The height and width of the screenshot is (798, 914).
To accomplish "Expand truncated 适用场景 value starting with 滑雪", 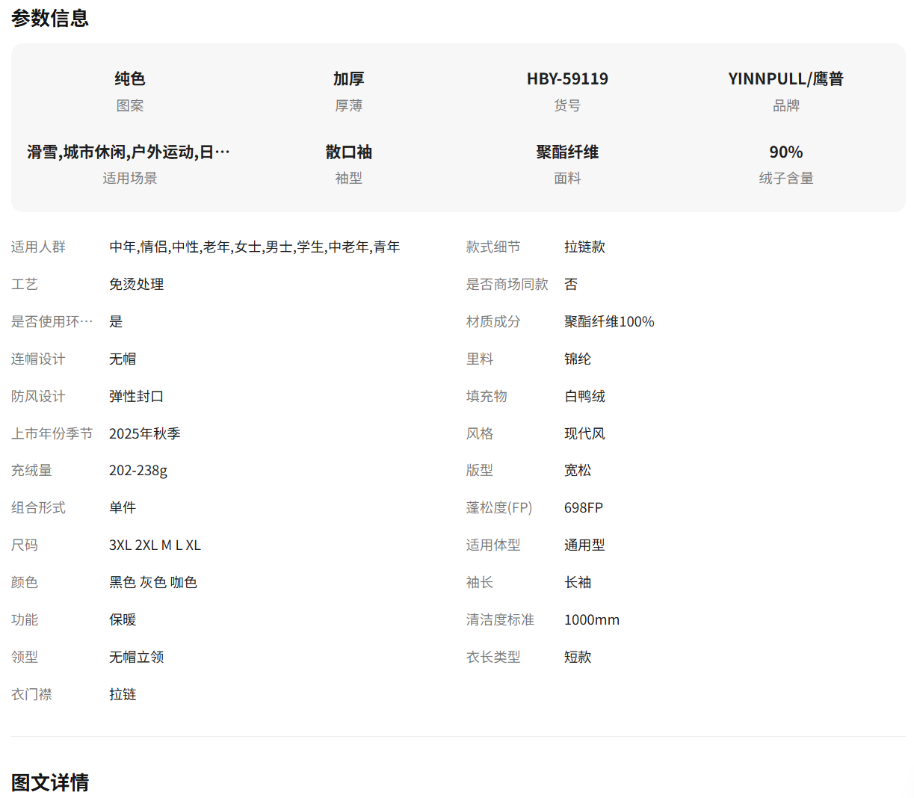I will click(x=129, y=152).
